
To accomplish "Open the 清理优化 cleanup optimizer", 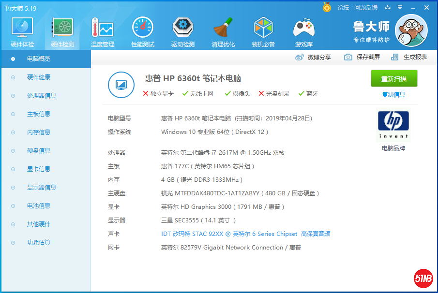I will 223,31.
